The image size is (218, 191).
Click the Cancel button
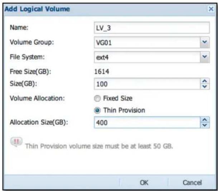click(192, 183)
